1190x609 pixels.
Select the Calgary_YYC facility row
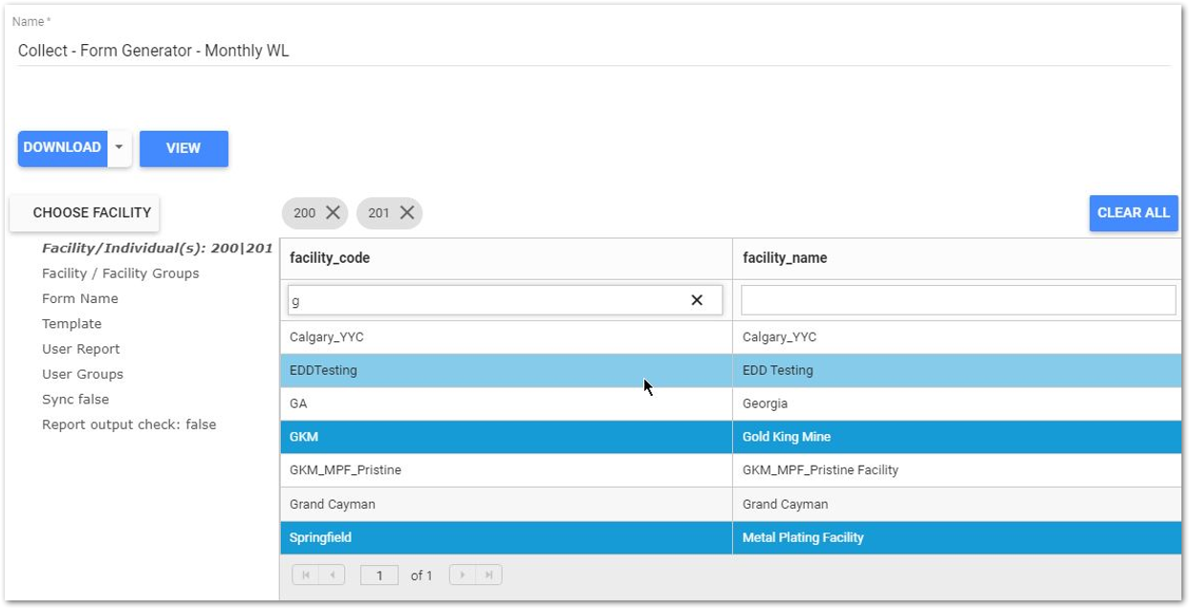pos(478,337)
